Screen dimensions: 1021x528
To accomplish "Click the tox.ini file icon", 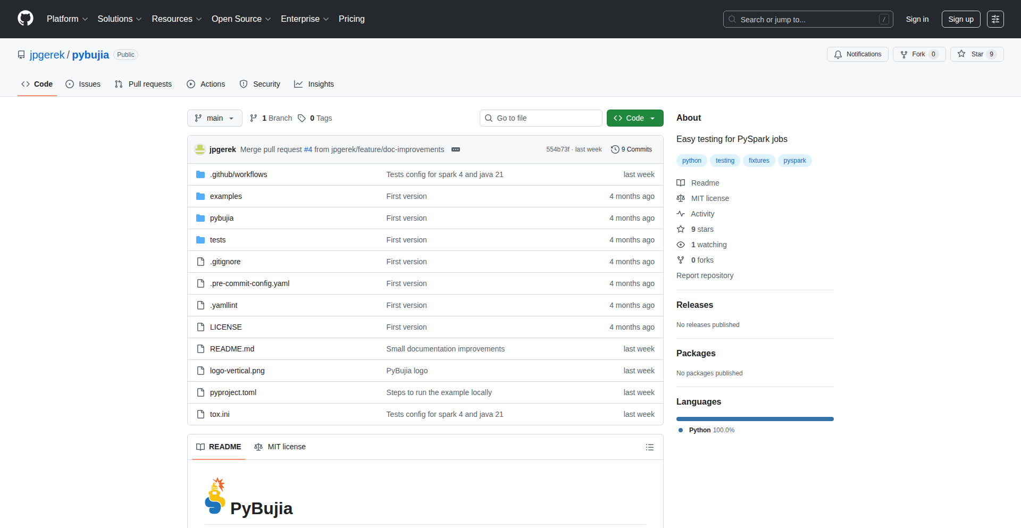I will click(200, 414).
